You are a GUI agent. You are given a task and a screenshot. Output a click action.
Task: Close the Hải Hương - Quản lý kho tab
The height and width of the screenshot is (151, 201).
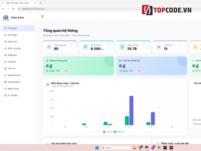click(36, 3)
